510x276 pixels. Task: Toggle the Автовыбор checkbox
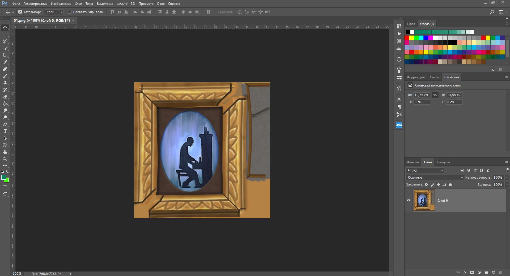tap(20, 12)
